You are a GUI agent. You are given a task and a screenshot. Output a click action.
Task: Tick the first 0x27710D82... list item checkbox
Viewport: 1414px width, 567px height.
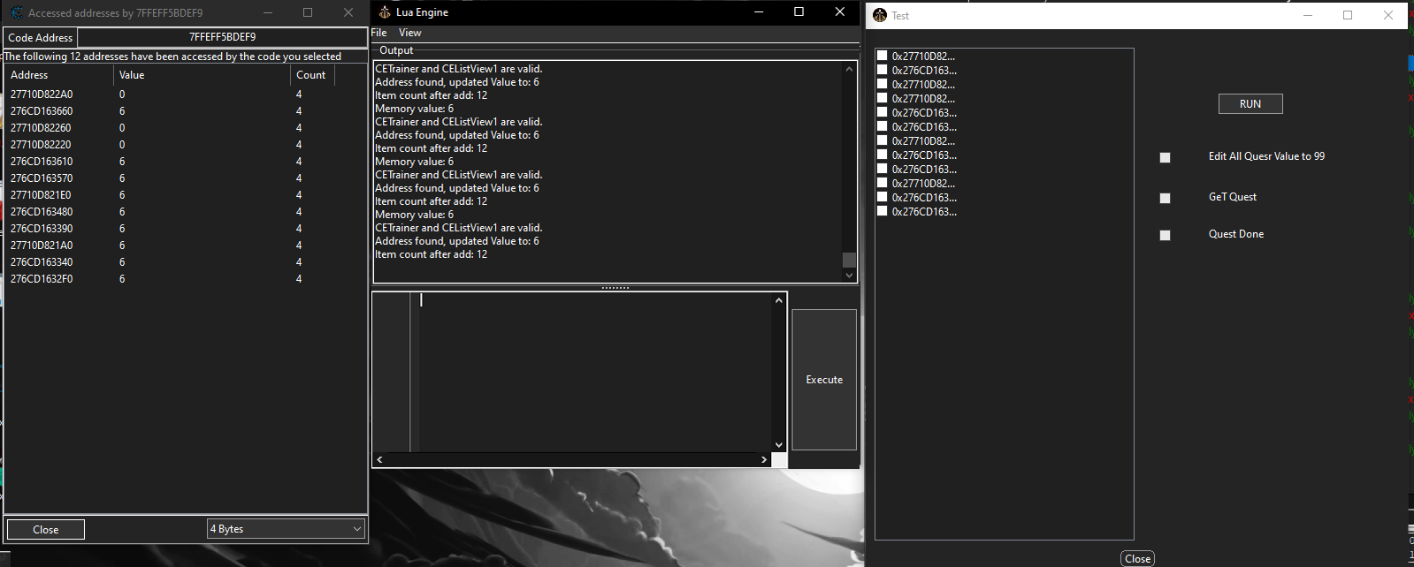(882, 56)
